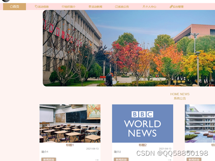
Task: Click the button under 简介2
Action: point(121,159)
